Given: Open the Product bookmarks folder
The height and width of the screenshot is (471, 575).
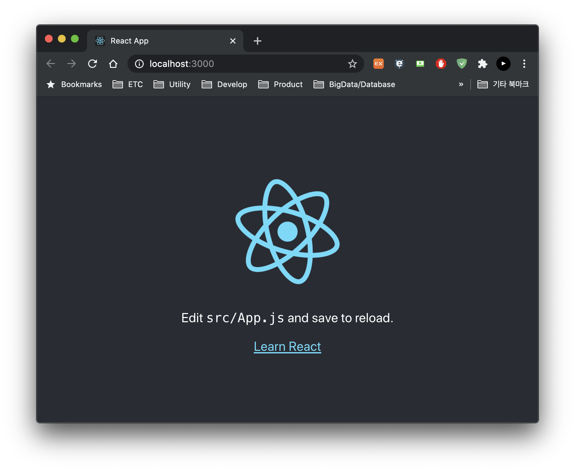Looking at the screenshot, I should [x=280, y=84].
